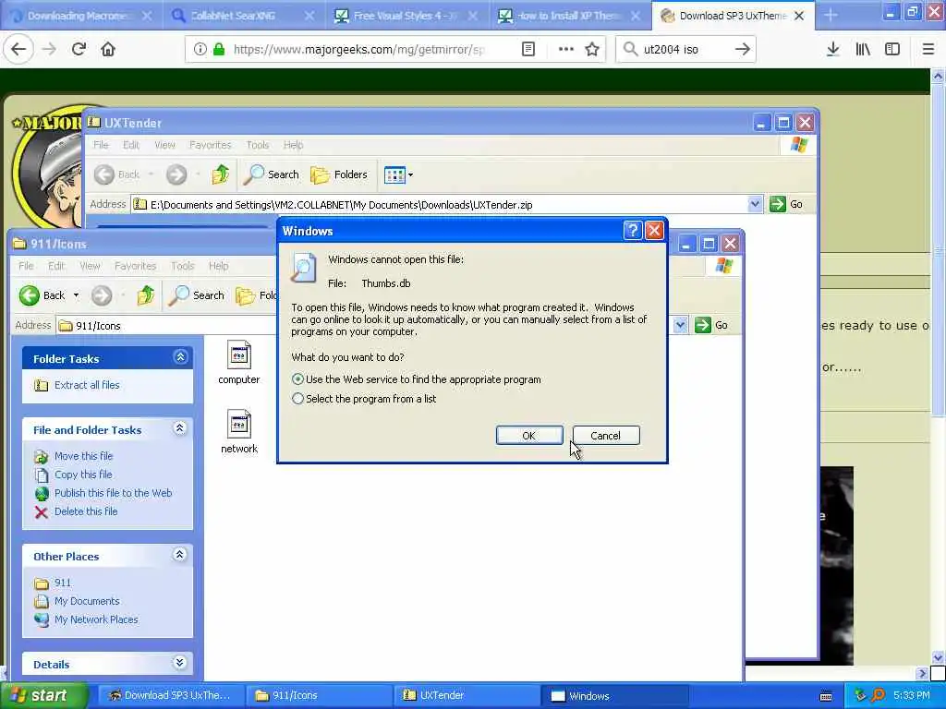The image size is (946, 709).
Task: Click Up folder icon in UXTender window
Action: [x=220, y=174]
